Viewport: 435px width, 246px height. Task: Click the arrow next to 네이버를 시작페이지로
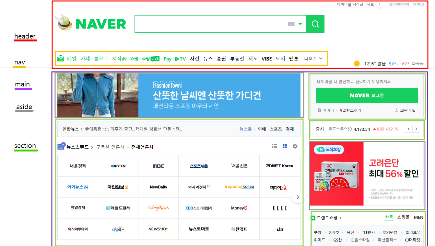pos(379,5)
